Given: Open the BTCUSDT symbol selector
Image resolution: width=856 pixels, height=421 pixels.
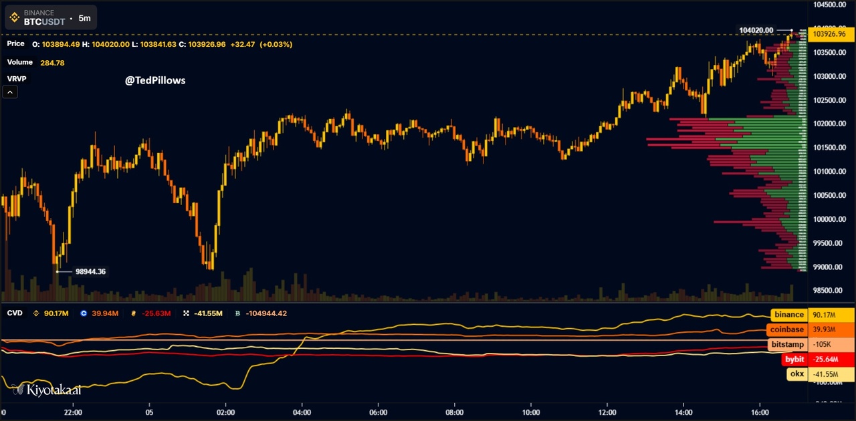Looking at the screenshot, I should [44, 21].
